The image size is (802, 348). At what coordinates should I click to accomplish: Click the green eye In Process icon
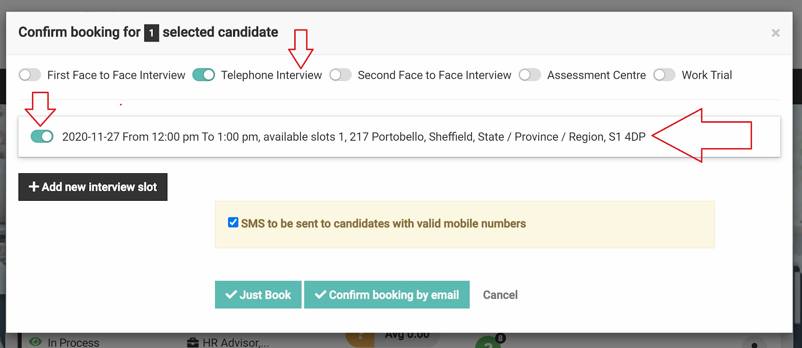coord(36,341)
